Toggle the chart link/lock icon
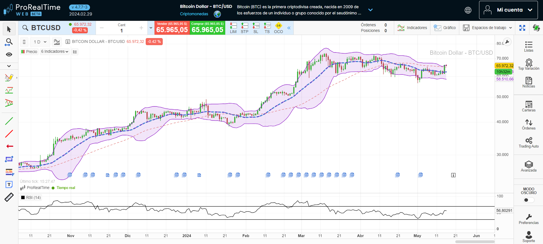The height and width of the screenshot is (244, 543). coord(24,42)
